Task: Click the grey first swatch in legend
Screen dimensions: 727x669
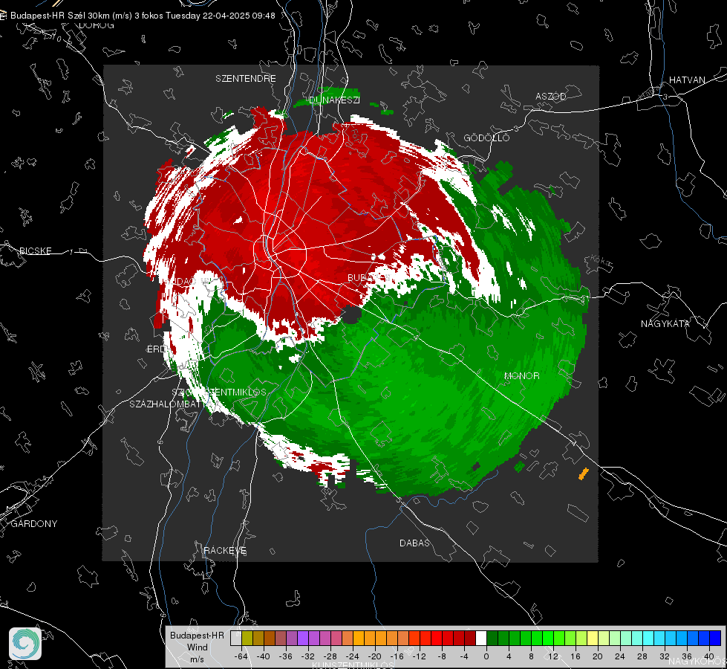Action: 235,639
